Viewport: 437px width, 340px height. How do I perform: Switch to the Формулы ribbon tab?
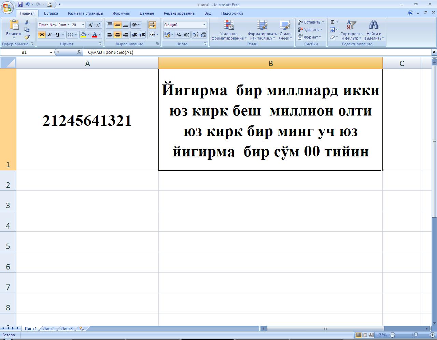click(121, 13)
